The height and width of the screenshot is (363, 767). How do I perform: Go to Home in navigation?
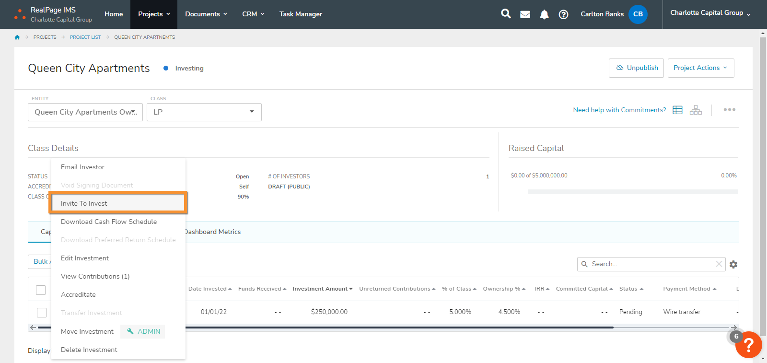[114, 14]
